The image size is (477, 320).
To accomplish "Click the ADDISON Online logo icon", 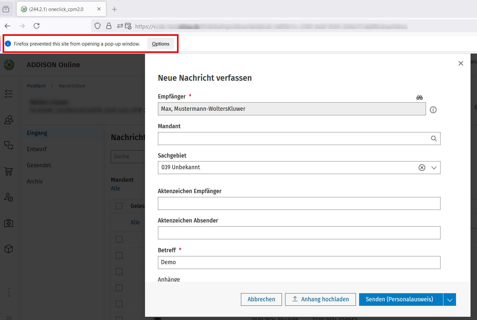I will pyautogui.click(x=9, y=65).
